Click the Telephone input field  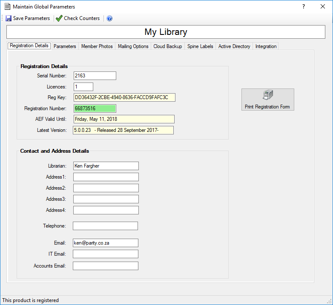tap(105, 226)
